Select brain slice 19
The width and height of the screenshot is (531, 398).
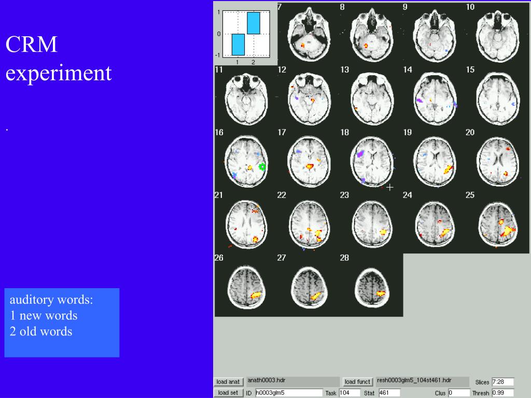(435, 162)
